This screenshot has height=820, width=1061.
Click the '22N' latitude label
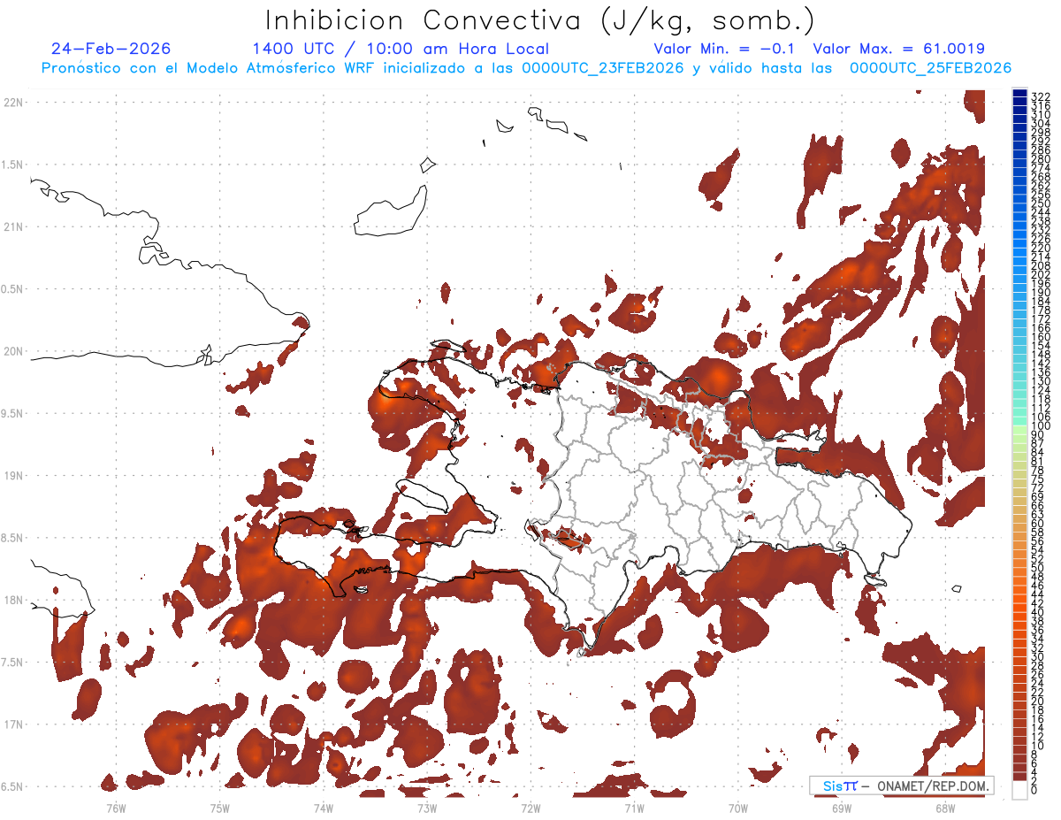13,103
